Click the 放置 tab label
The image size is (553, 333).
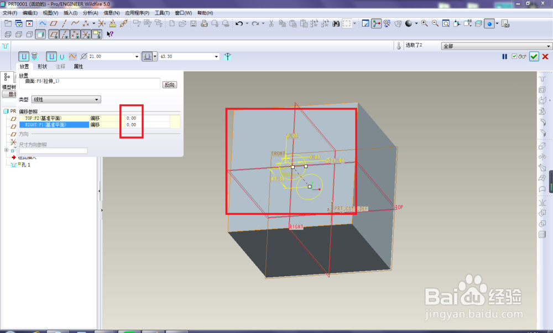click(24, 66)
